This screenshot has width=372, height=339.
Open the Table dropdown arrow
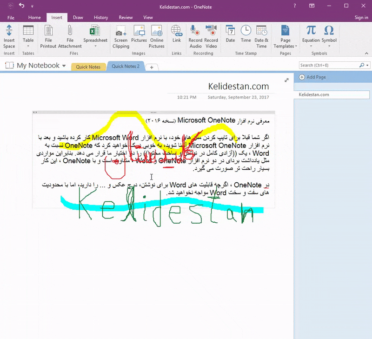(x=28, y=46)
